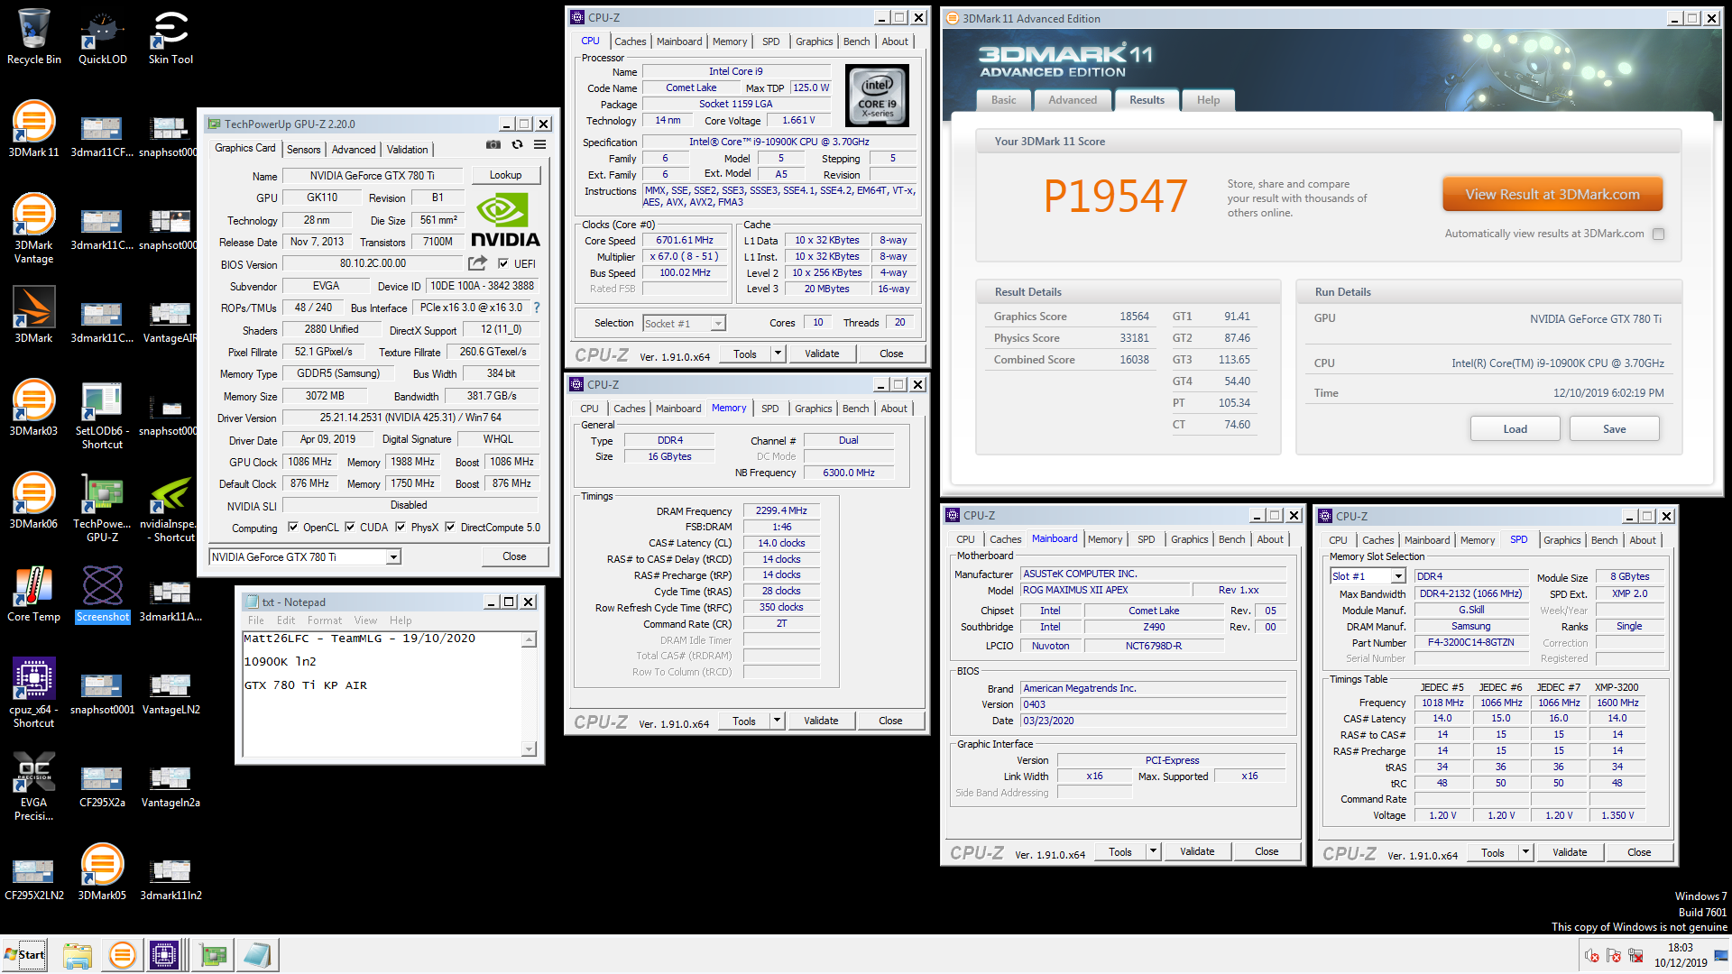The height and width of the screenshot is (974, 1732).
Task: Toggle the CUDA checkbox
Action: [349, 528]
